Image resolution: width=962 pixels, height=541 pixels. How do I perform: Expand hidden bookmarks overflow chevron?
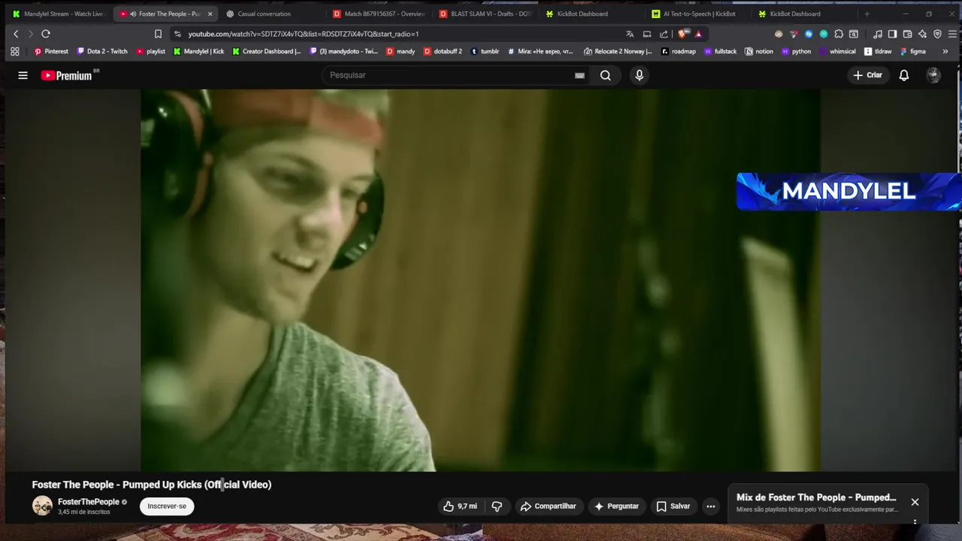(x=946, y=51)
